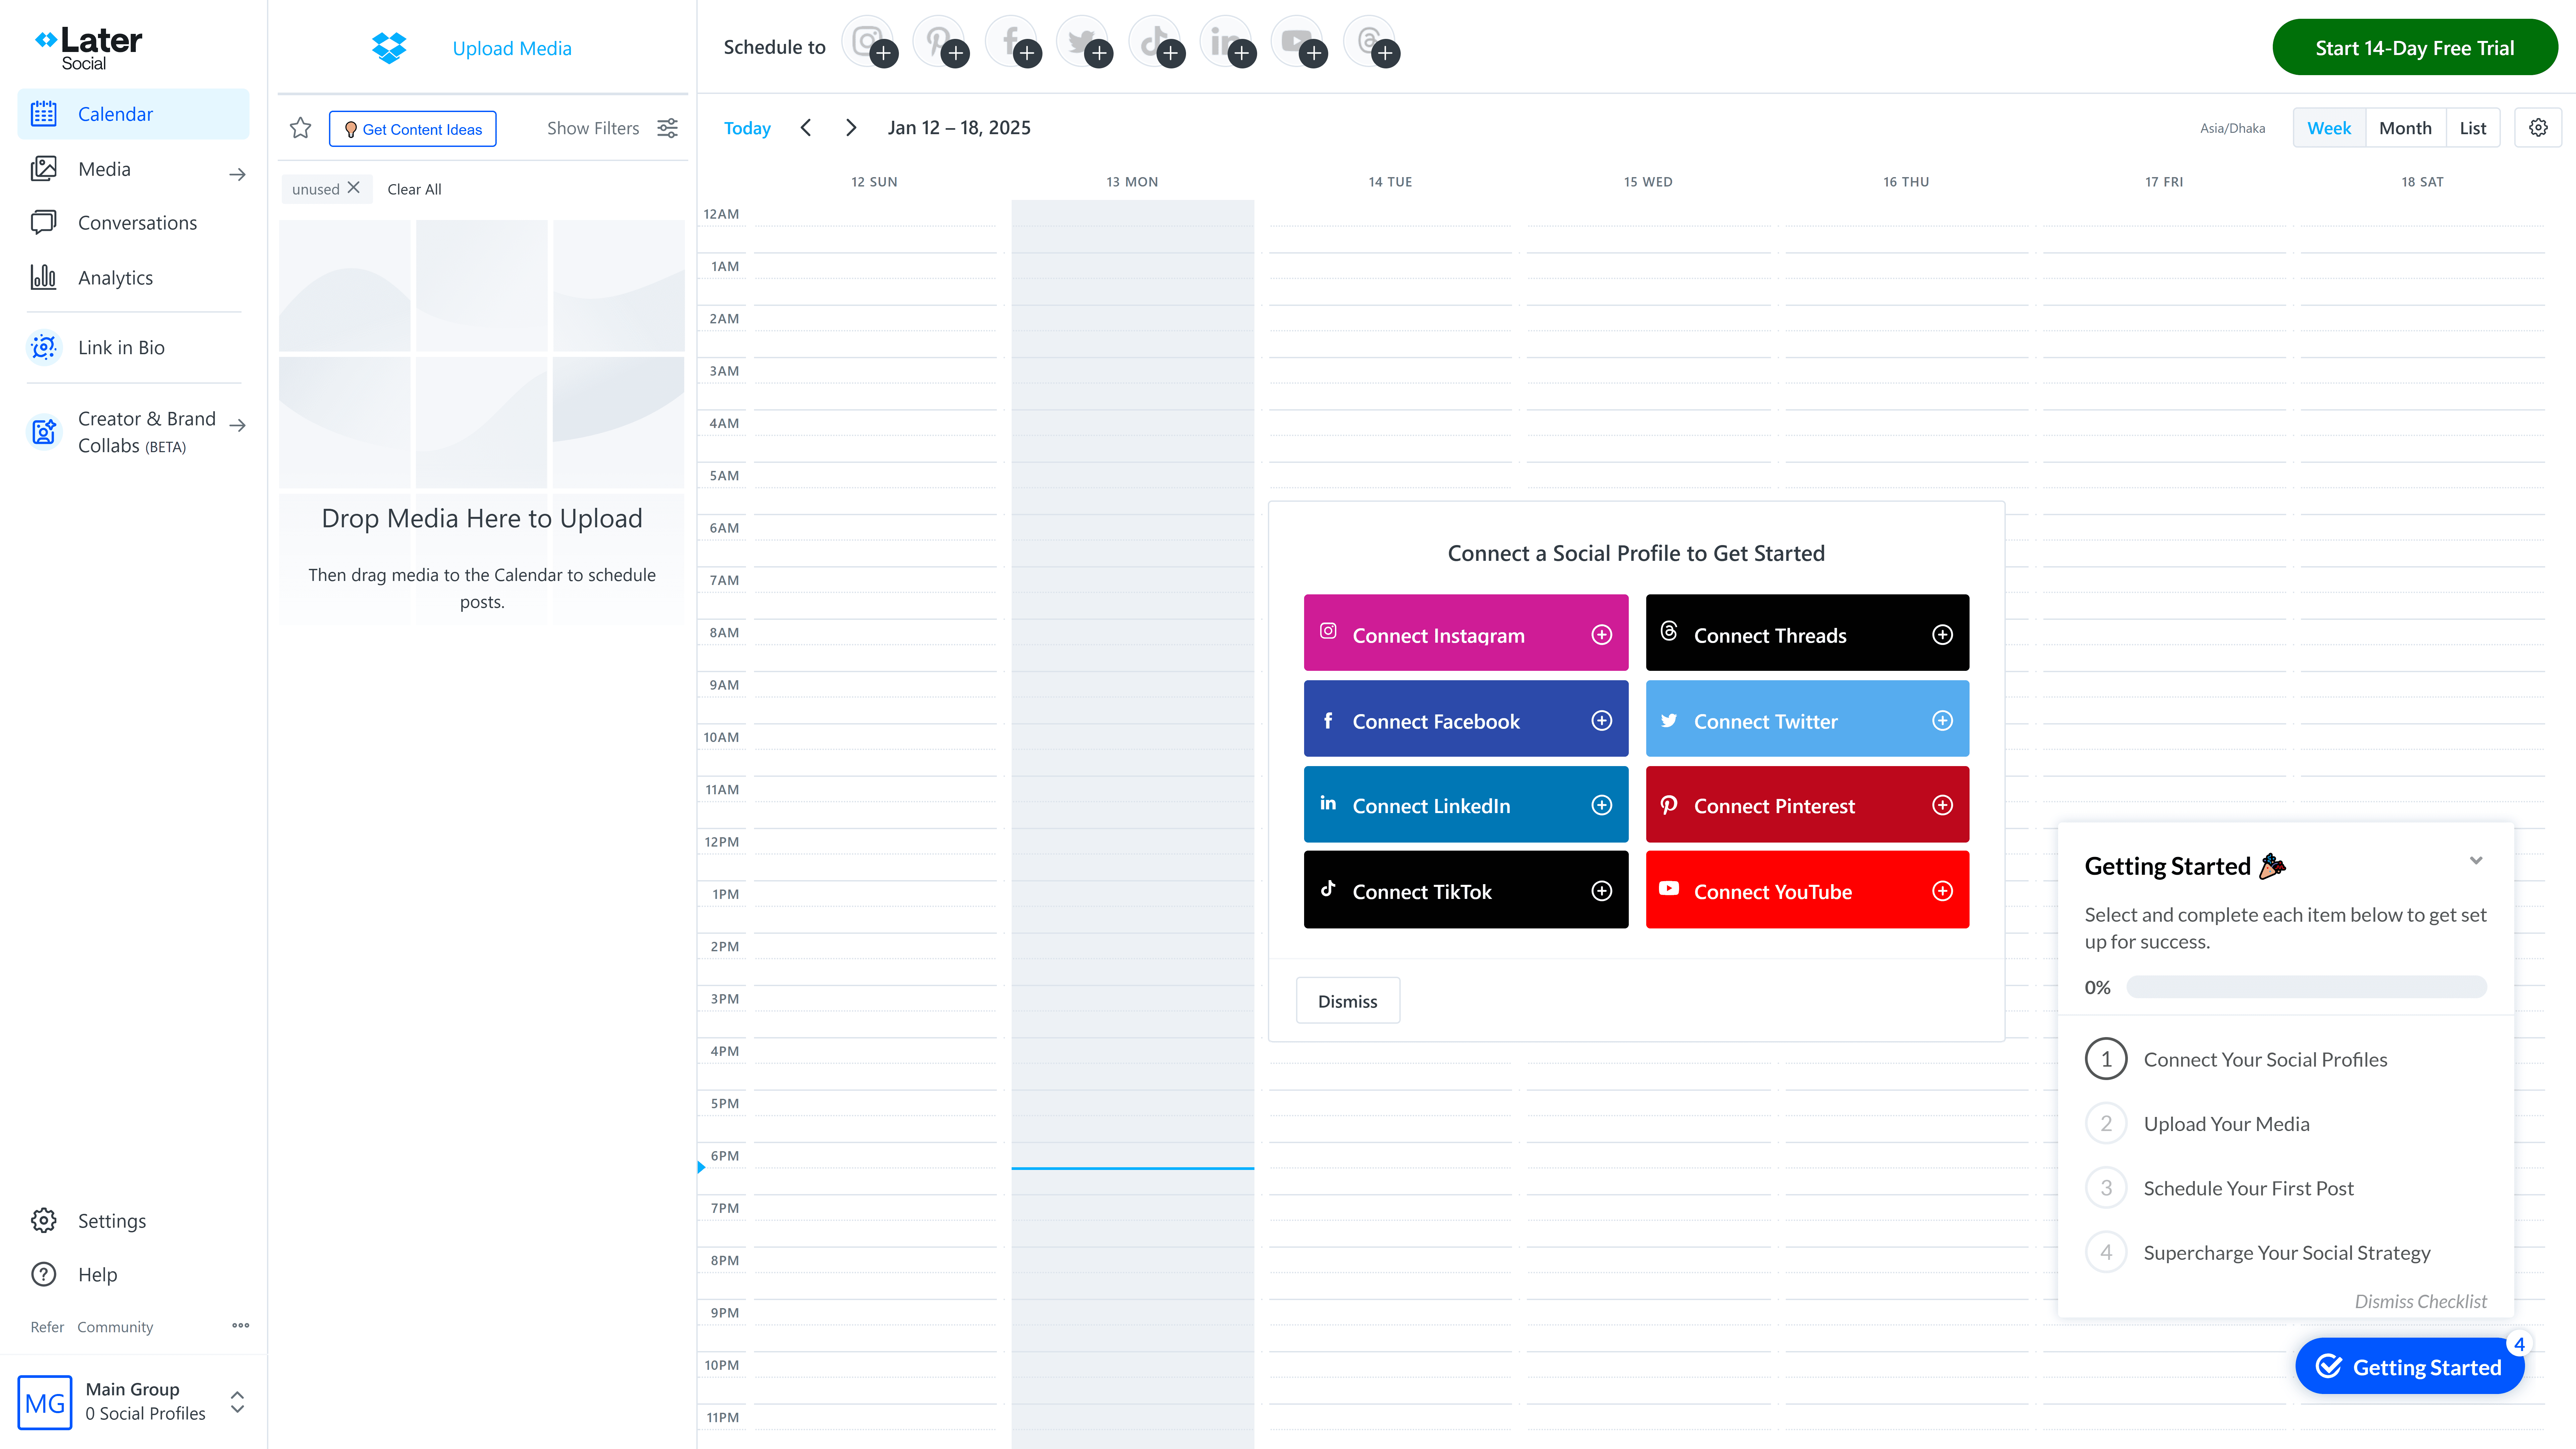The height and width of the screenshot is (1449, 2576).
Task: Click Connect YouTube button
Action: point(1807,890)
